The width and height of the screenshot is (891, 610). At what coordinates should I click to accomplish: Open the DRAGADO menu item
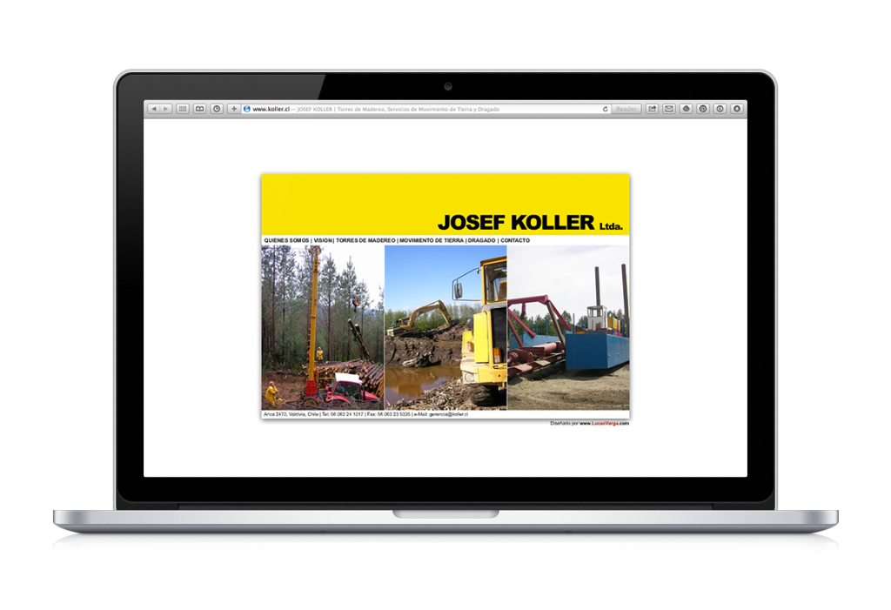coord(482,240)
